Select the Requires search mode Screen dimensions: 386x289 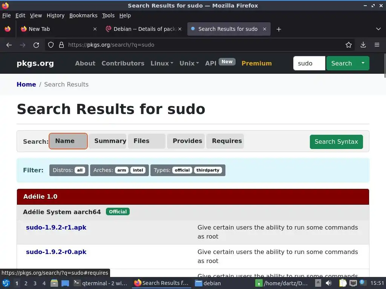[x=225, y=141]
